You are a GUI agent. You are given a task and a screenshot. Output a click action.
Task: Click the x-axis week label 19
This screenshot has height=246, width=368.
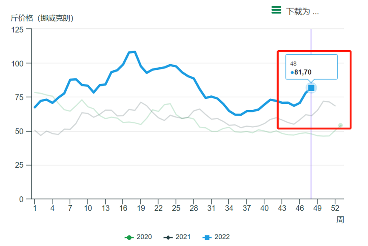click(x=141, y=208)
